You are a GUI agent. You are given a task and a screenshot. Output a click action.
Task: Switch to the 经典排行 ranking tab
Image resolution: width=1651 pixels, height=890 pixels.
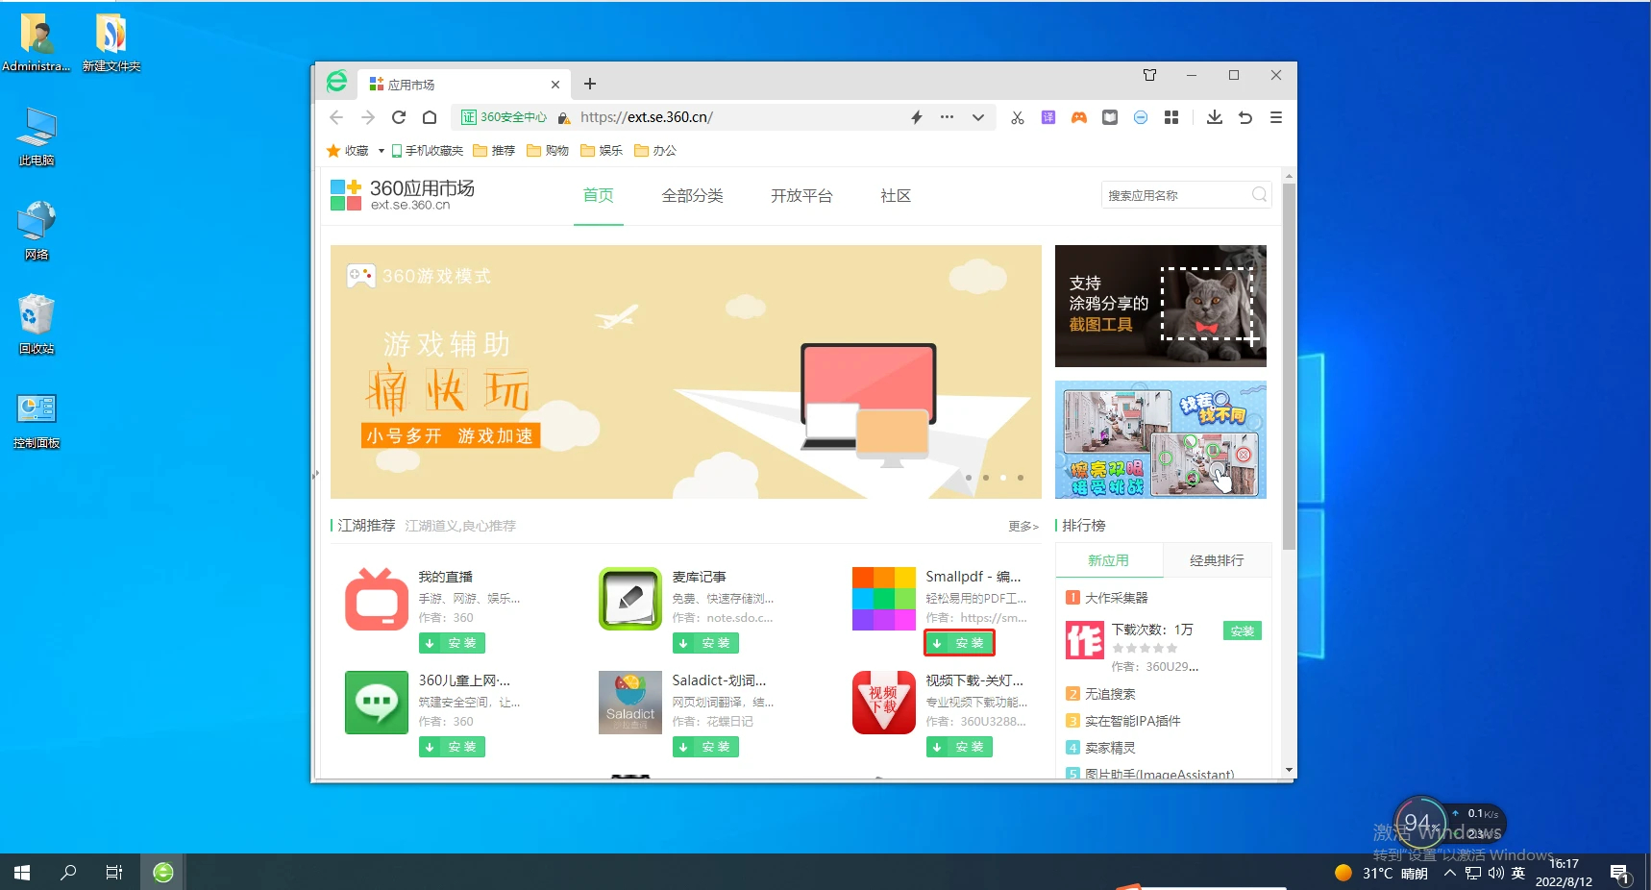click(1217, 560)
